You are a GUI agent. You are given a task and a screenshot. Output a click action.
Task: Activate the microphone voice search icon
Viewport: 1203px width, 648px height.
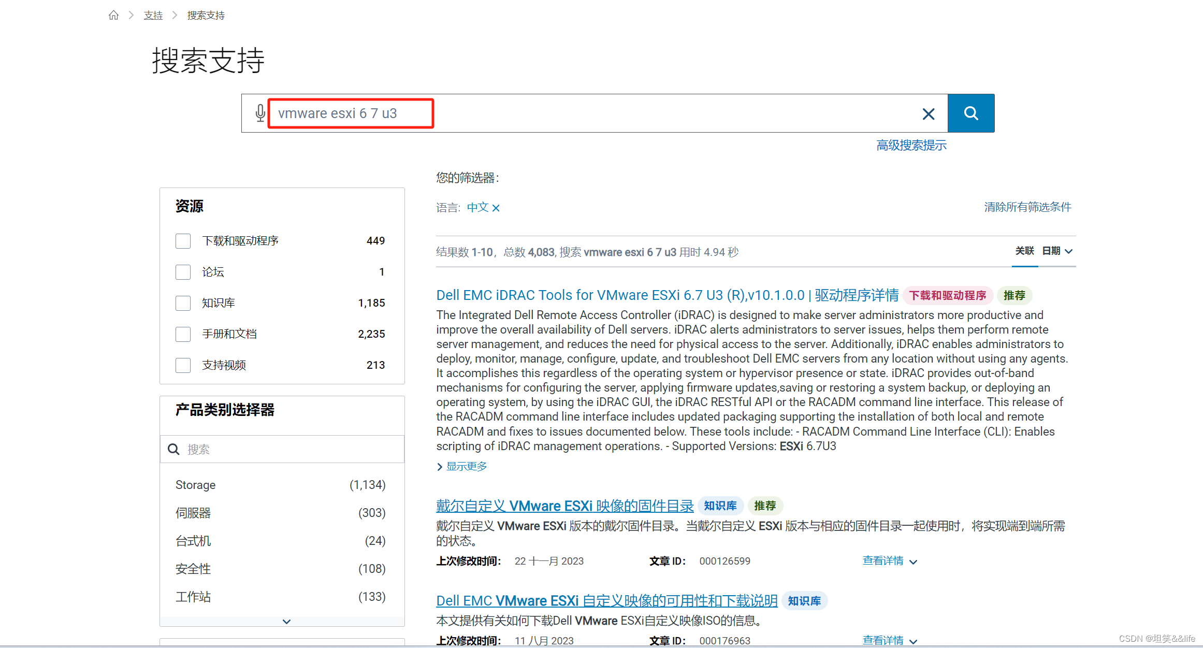260,113
